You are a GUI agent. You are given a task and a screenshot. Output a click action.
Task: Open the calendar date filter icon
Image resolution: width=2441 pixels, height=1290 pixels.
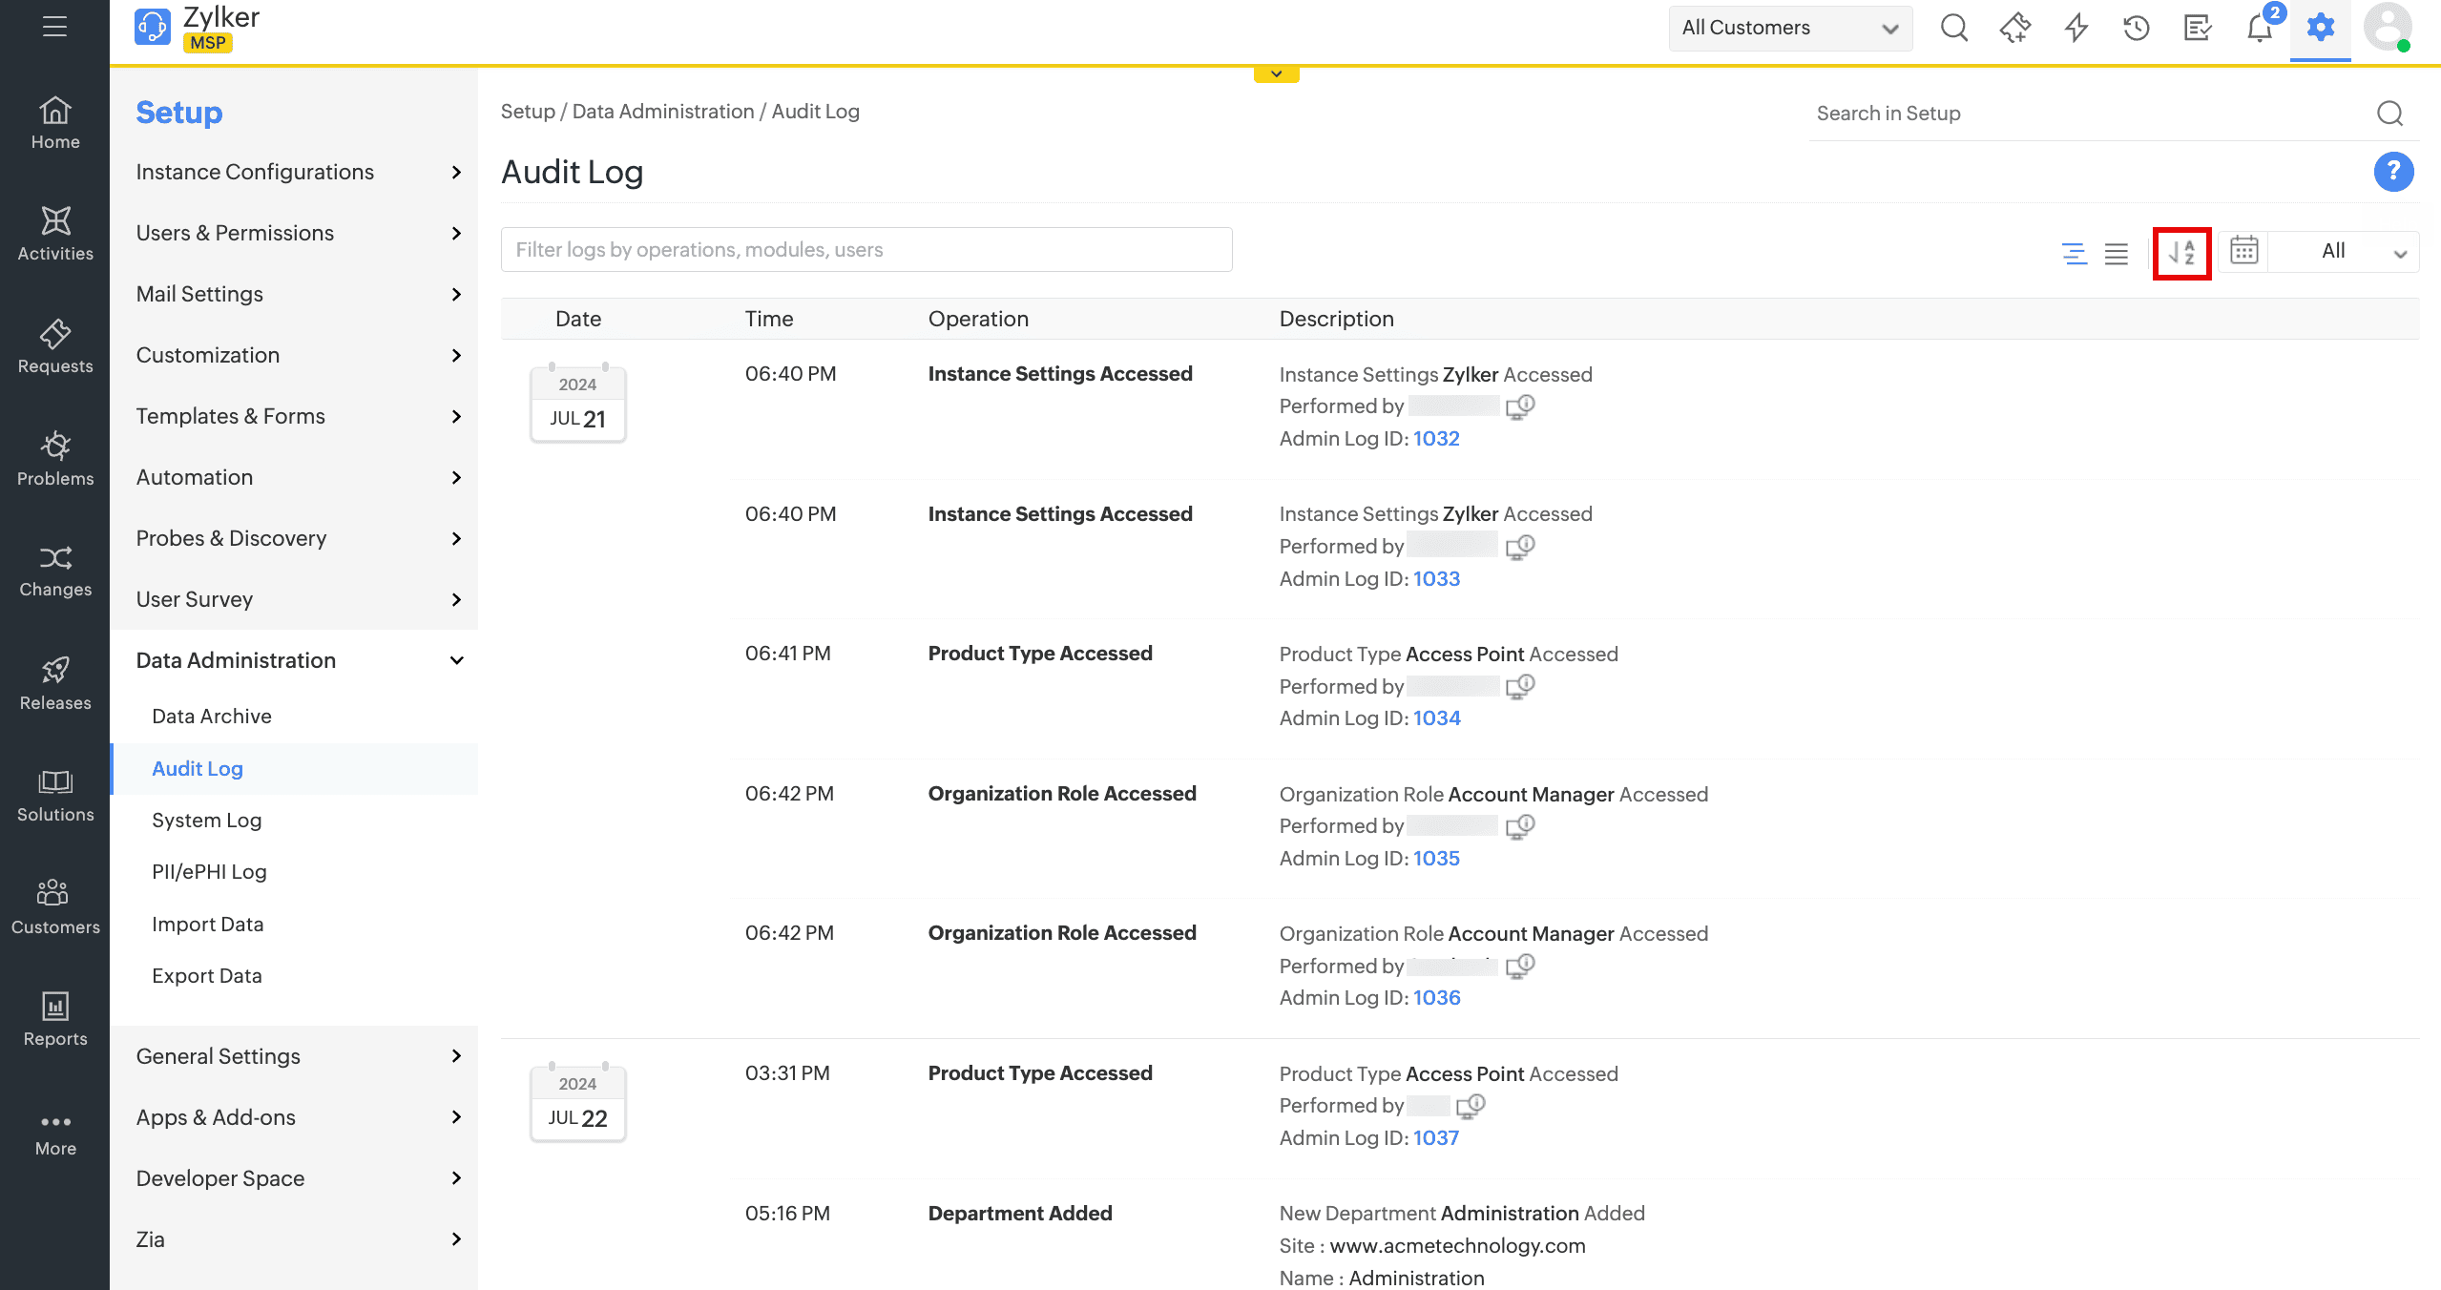tap(2243, 251)
